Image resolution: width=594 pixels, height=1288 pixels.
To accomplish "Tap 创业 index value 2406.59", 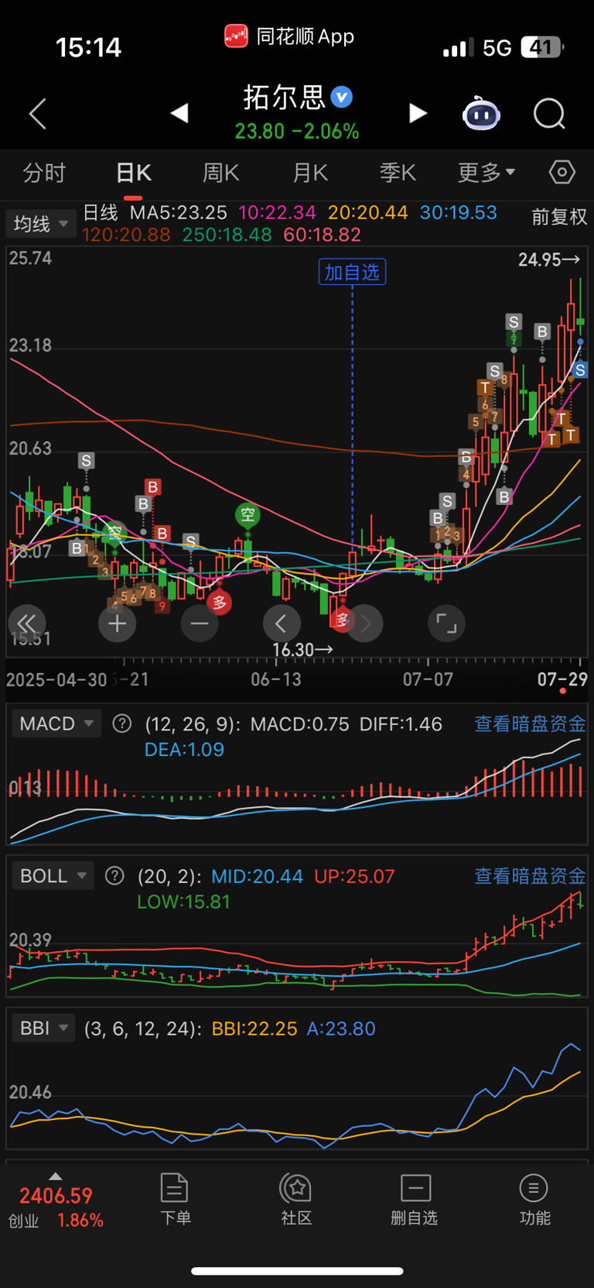I will (56, 1196).
